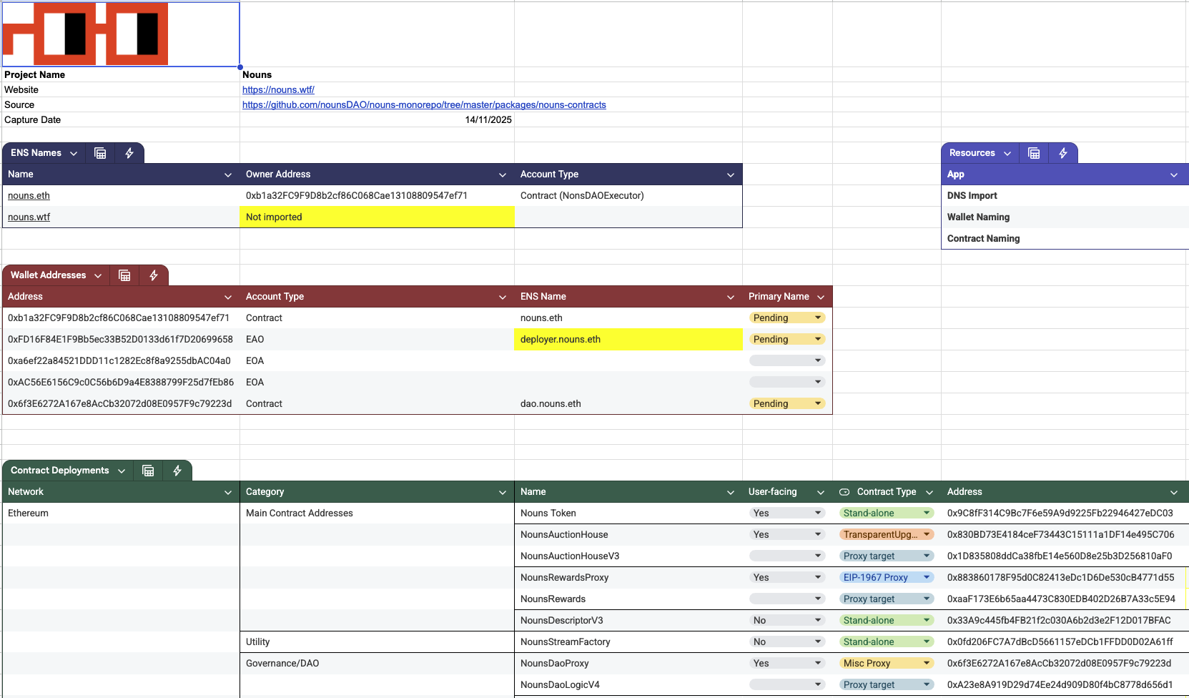Select the yellow deployer.nouns.eth cell

[x=628, y=340]
